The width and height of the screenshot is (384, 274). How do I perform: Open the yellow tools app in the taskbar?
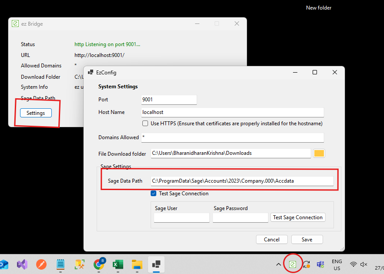click(80, 264)
